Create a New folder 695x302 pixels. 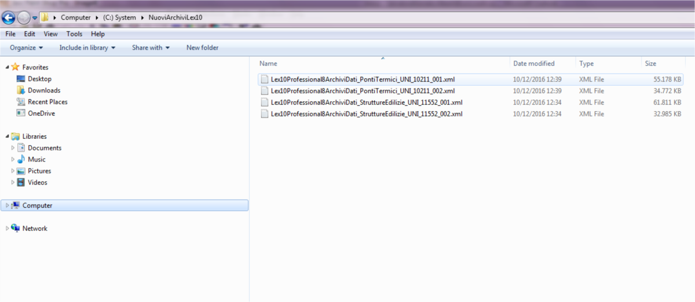click(x=202, y=47)
